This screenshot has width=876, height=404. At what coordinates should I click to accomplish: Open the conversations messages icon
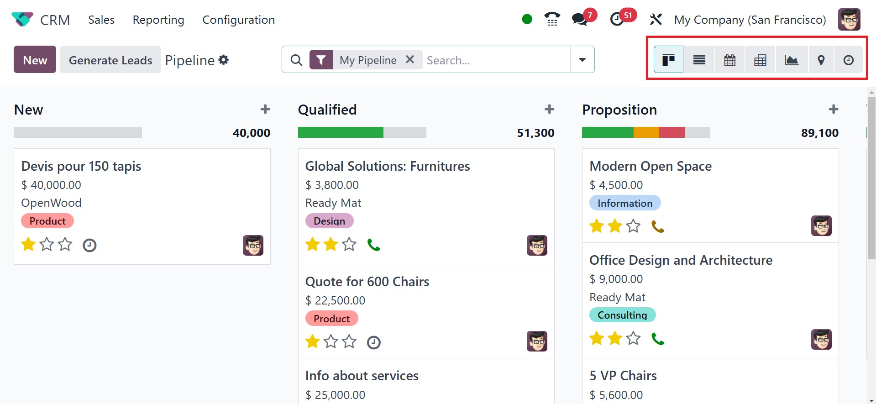[x=580, y=19]
